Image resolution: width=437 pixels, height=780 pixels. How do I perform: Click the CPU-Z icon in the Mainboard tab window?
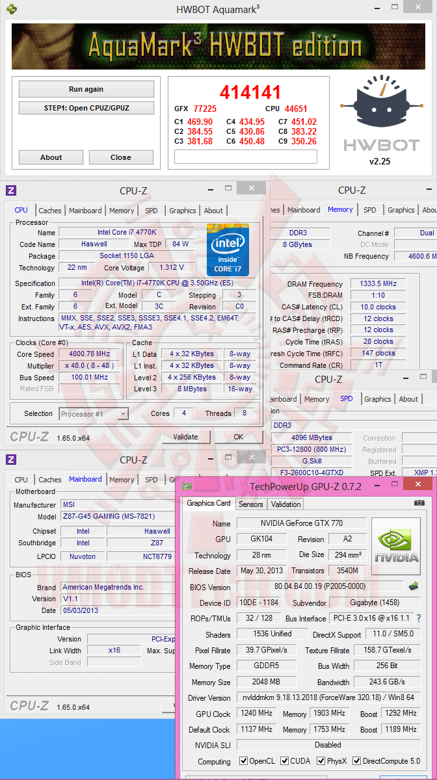(x=11, y=460)
